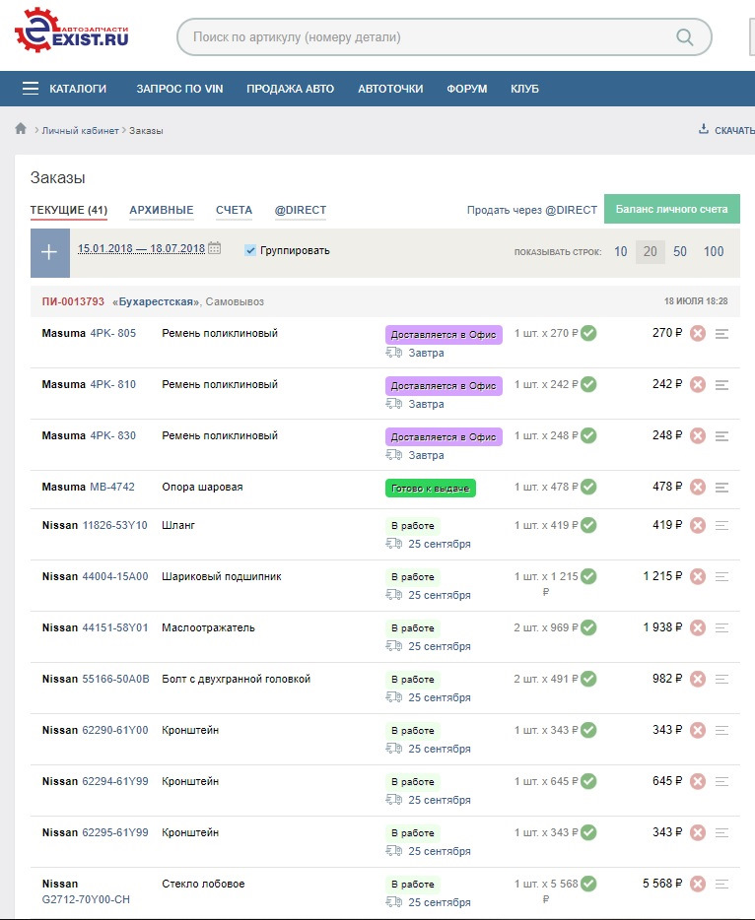Image resolution: width=755 pixels, height=920 pixels.
Task: Open ЗАПРОС ПО VIN section
Action: [179, 89]
